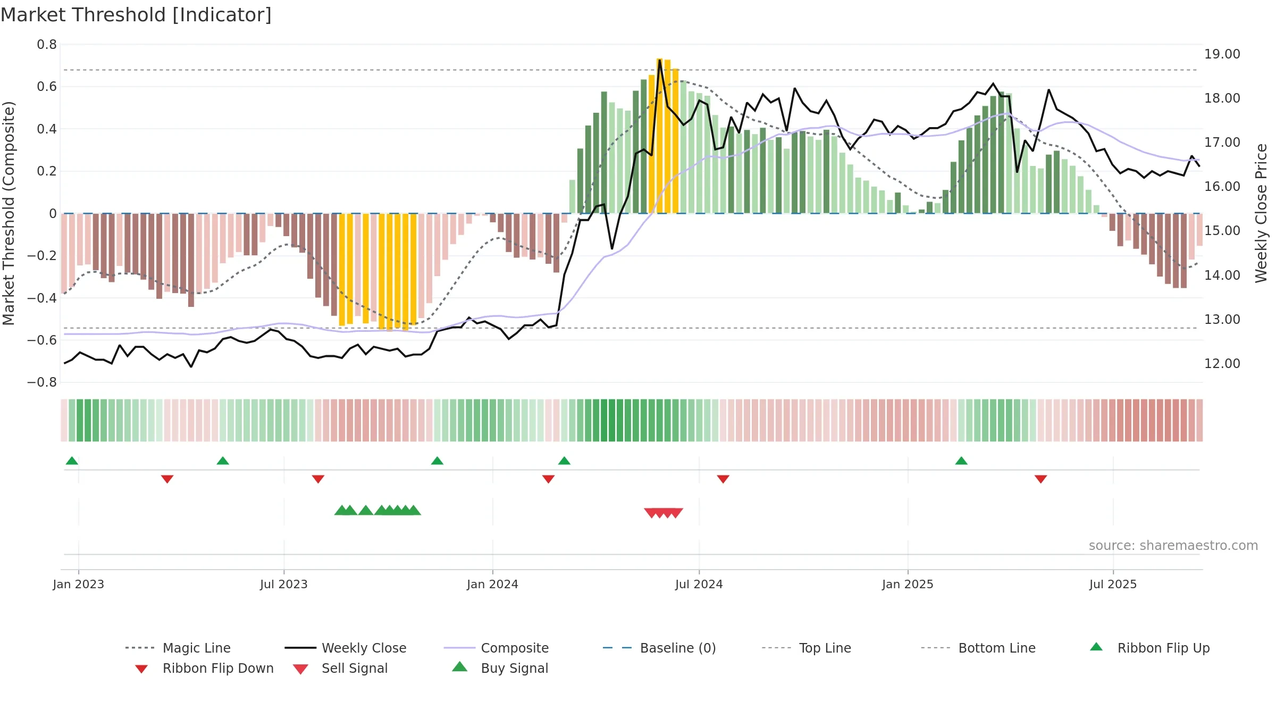
Task: Click the tallest gold bar at the composite peak
Action: coord(659,136)
